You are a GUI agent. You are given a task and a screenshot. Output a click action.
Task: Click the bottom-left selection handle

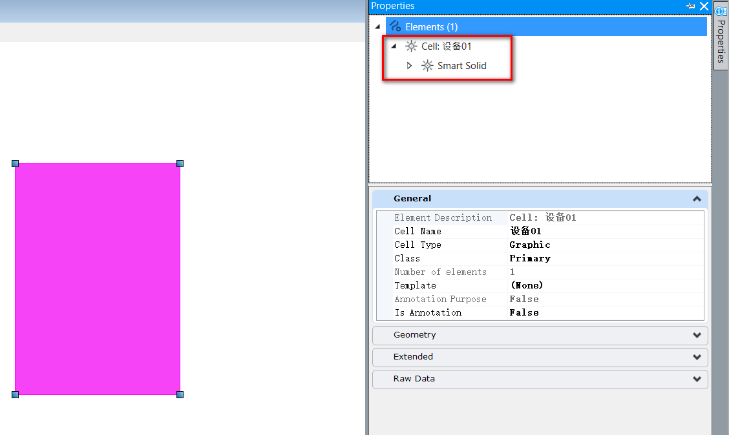tap(16, 394)
